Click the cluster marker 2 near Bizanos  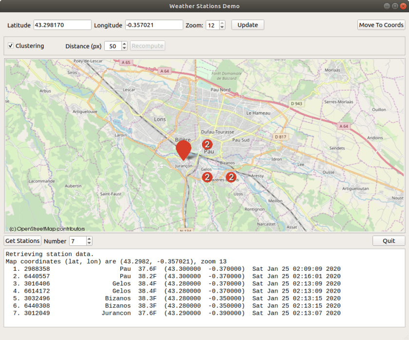click(231, 177)
